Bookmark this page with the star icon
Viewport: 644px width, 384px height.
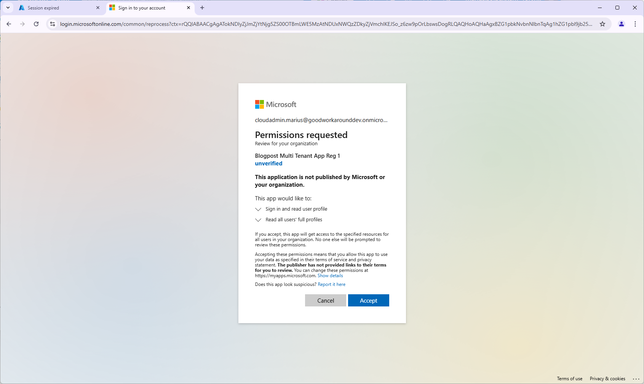point(602,24)
